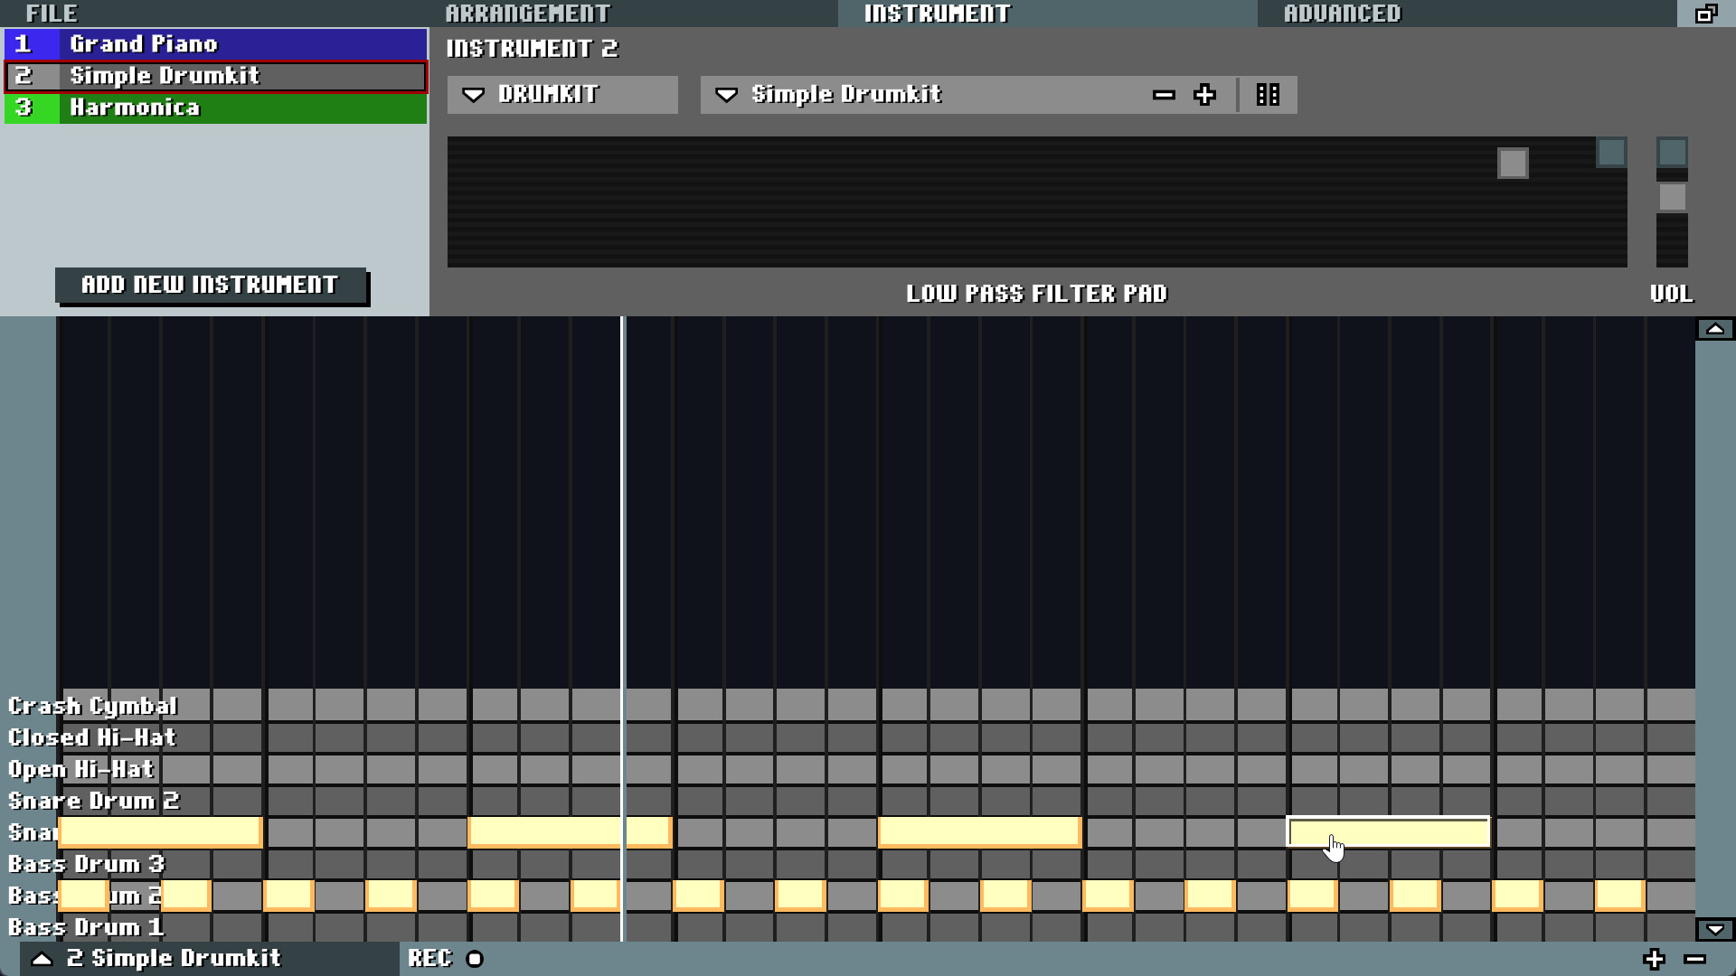Screen dimensions: 1736x976
Task: Click the minus icon next to Simple Drumkit
Action: click(x=1164, y=94)
